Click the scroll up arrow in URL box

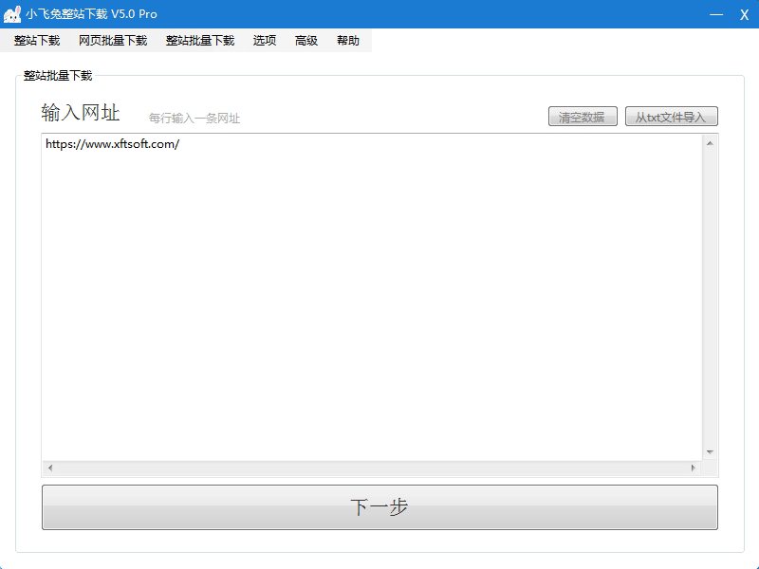pos(709,143)
